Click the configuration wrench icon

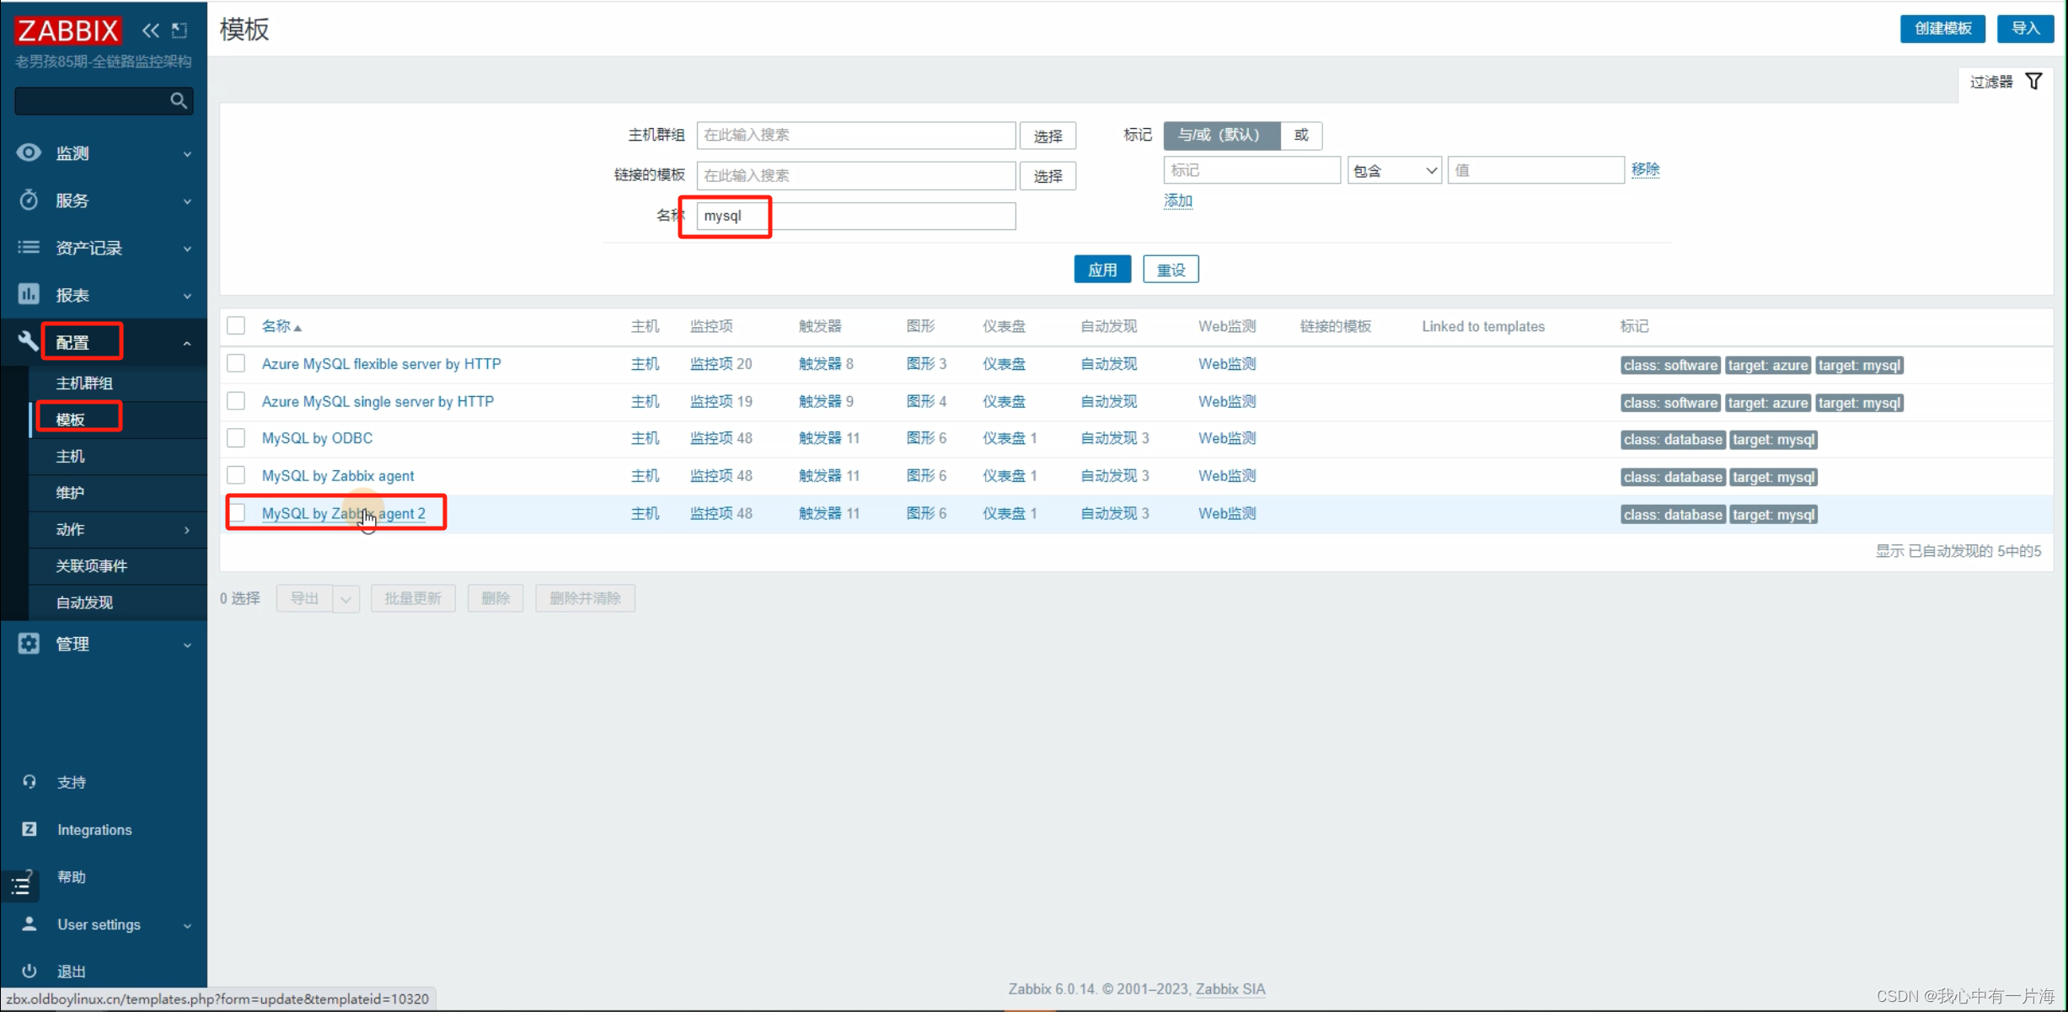point(29,341)
